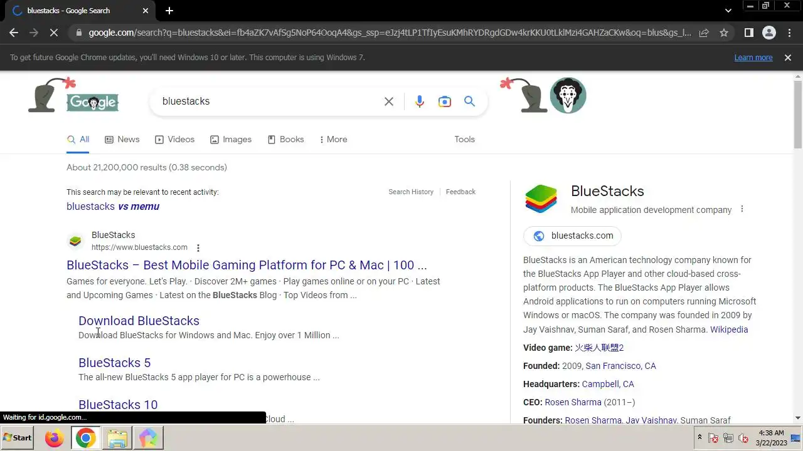The height and width of the screenshot is (451, 803).
Task: Open San Francisco, CA link
Action: pyautogui.click(x=620, y=366)
